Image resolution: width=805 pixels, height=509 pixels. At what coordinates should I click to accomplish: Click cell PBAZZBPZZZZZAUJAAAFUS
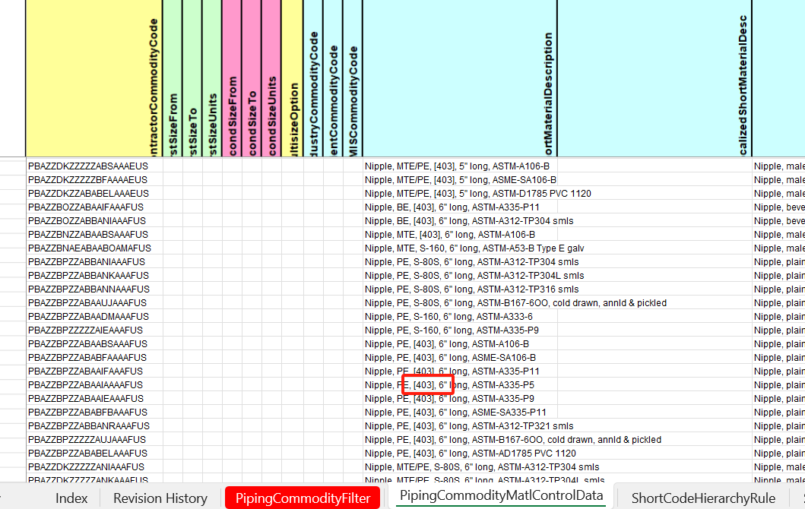click(94, 440)
